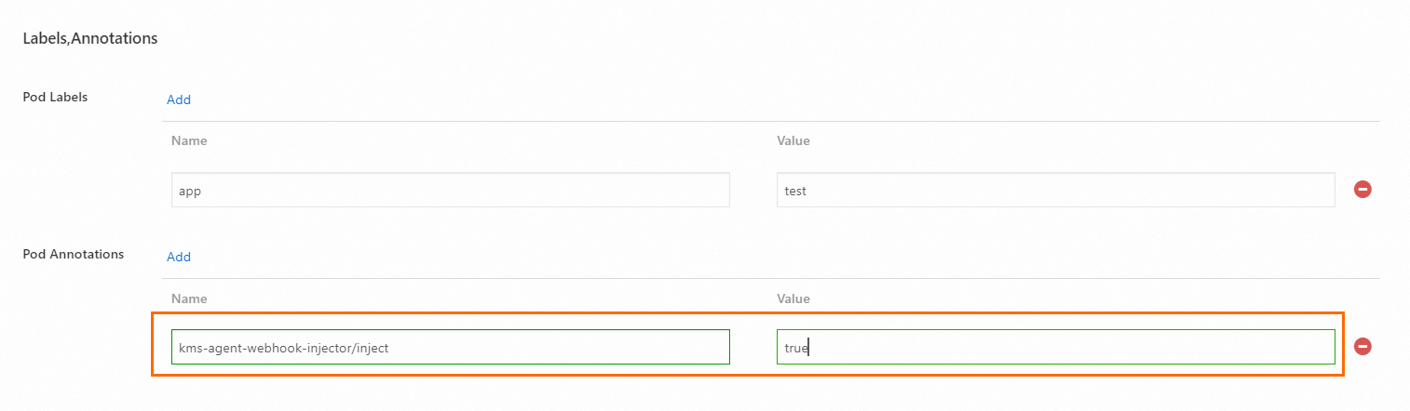Focus the label value field containing 'test'

click(x=1055, y=191)
